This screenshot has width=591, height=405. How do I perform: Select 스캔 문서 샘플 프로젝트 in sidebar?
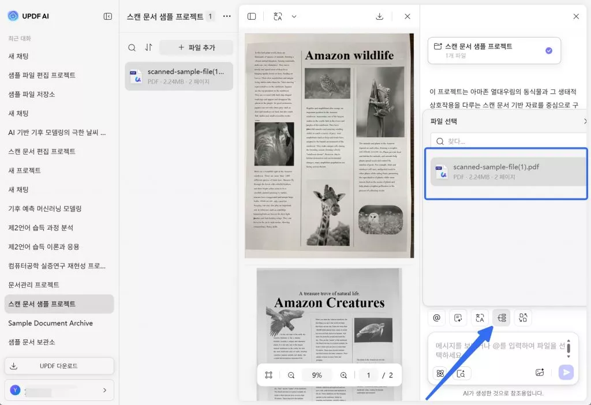(x=59, y=303)
